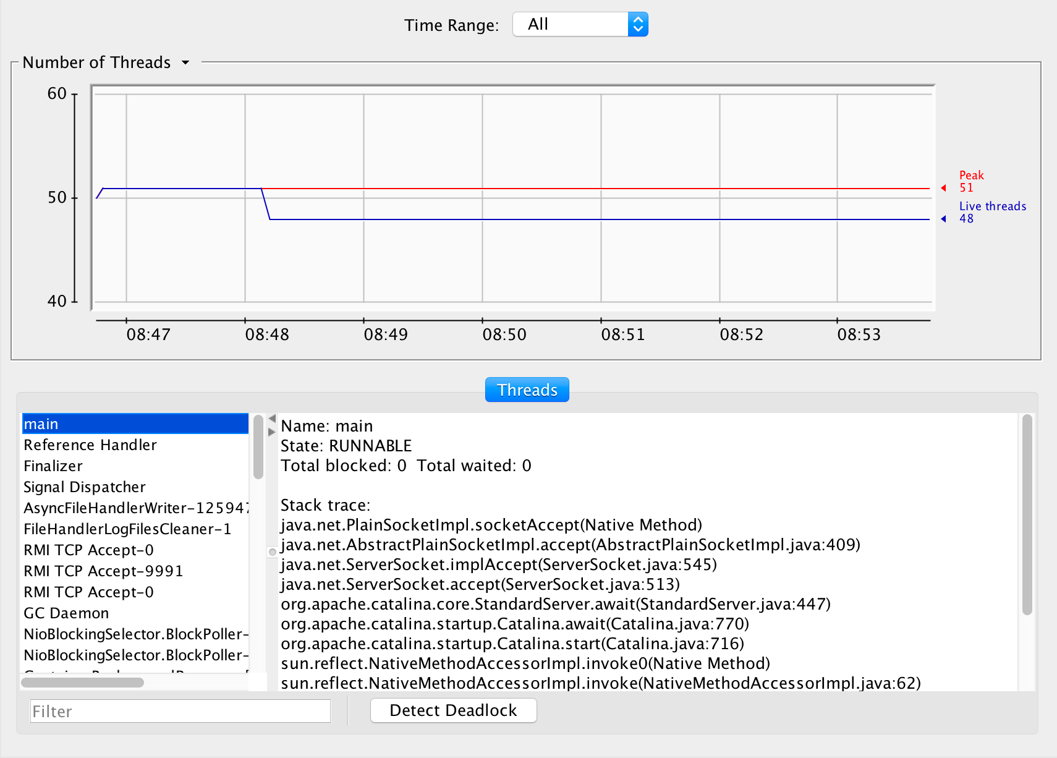Select the Finalizer thread
Viewport: 1057px width, 758px height.
coord(53,466)
